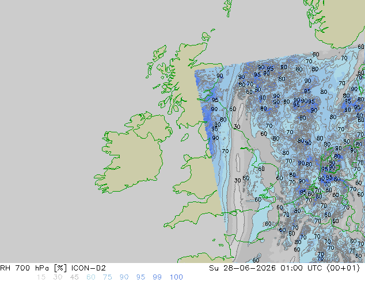Viewport: 365px width, 282px height.
Task: Click the legend value 100
Action: click(x=176, y=277)
